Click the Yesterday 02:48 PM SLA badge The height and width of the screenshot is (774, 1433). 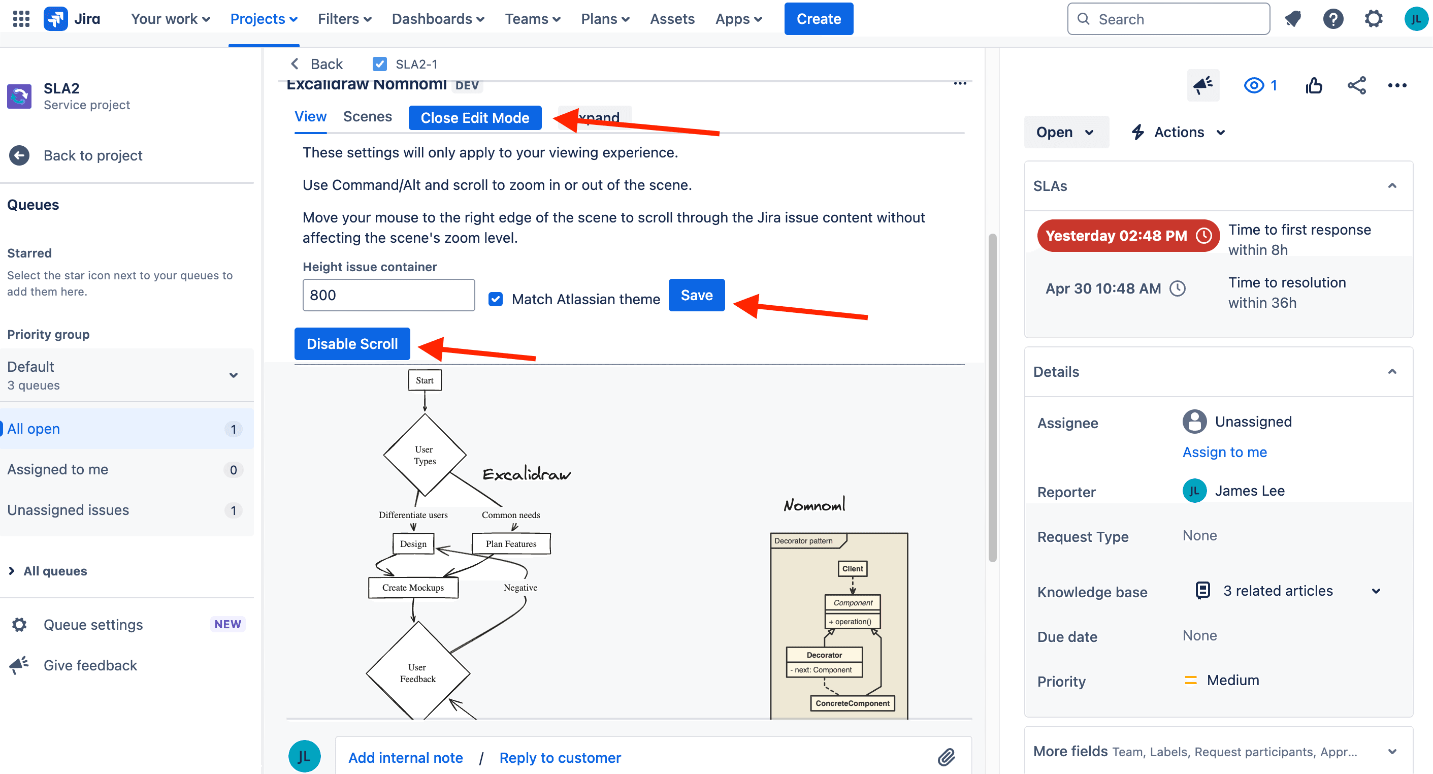[1128, 235]
